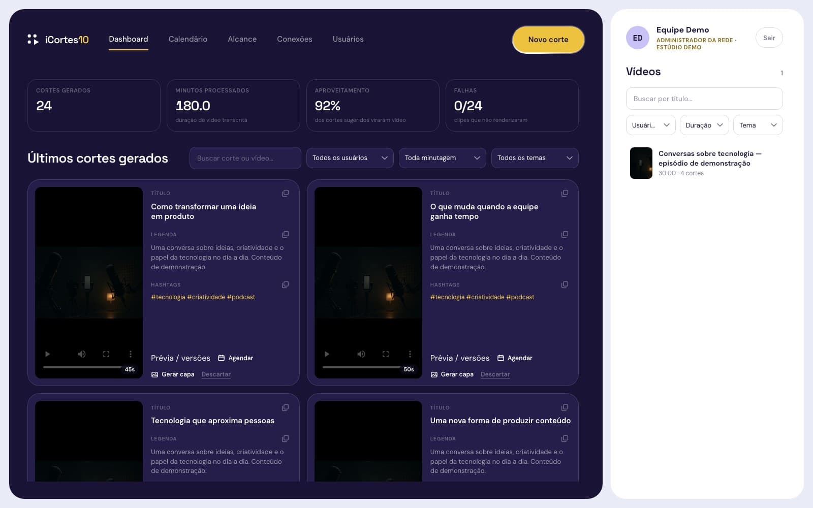813x508 pixels.
Task: Focus the 'Buscar por título…' search field
Action: coord(704,99)
